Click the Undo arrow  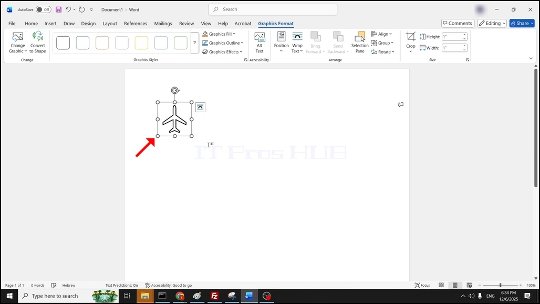click(x=68, y=9)
